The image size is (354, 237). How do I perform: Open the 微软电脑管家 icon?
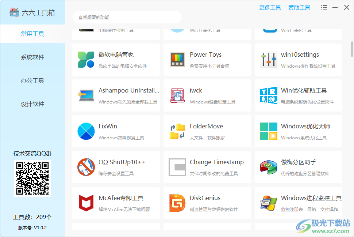pos(86,60)
